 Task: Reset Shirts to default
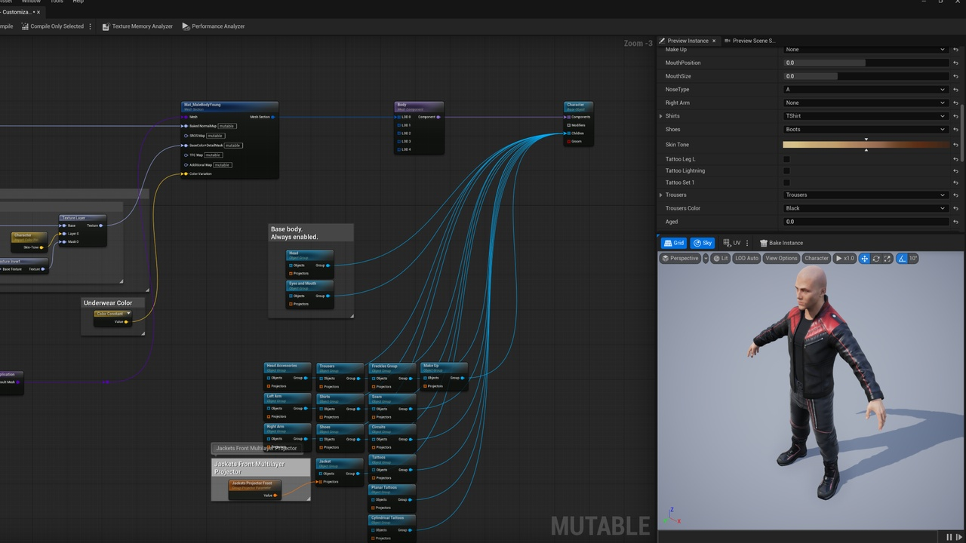(x=955, y=116)
